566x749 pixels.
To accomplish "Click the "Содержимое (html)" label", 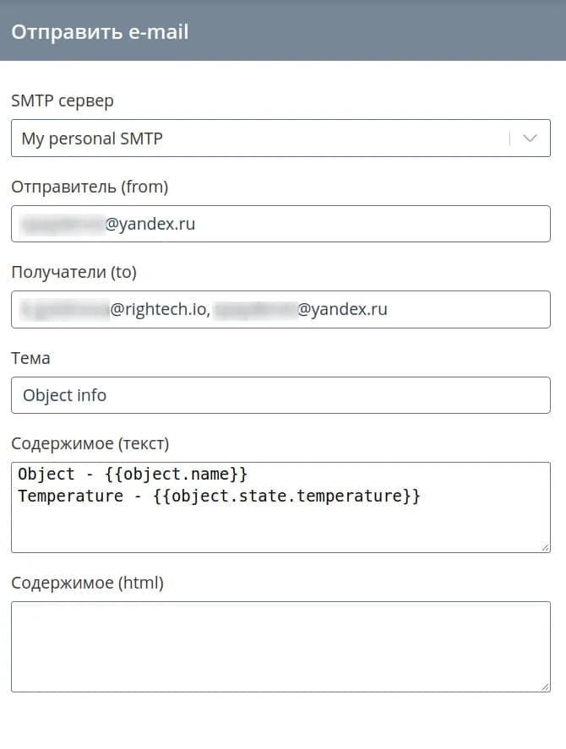I will click(x=87, y=583).
